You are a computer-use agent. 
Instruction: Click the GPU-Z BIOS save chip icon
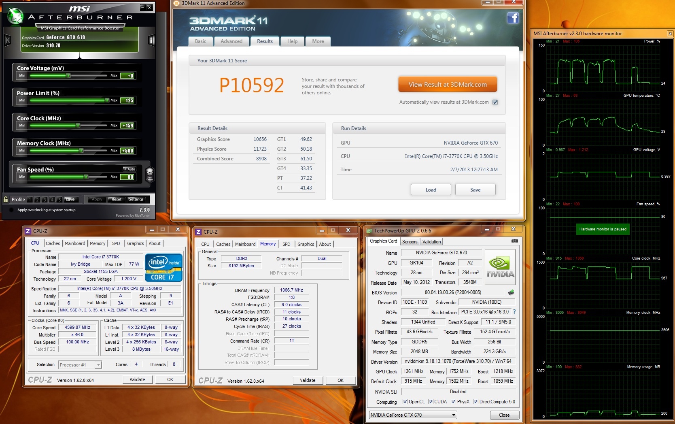[x=511, y=292]
